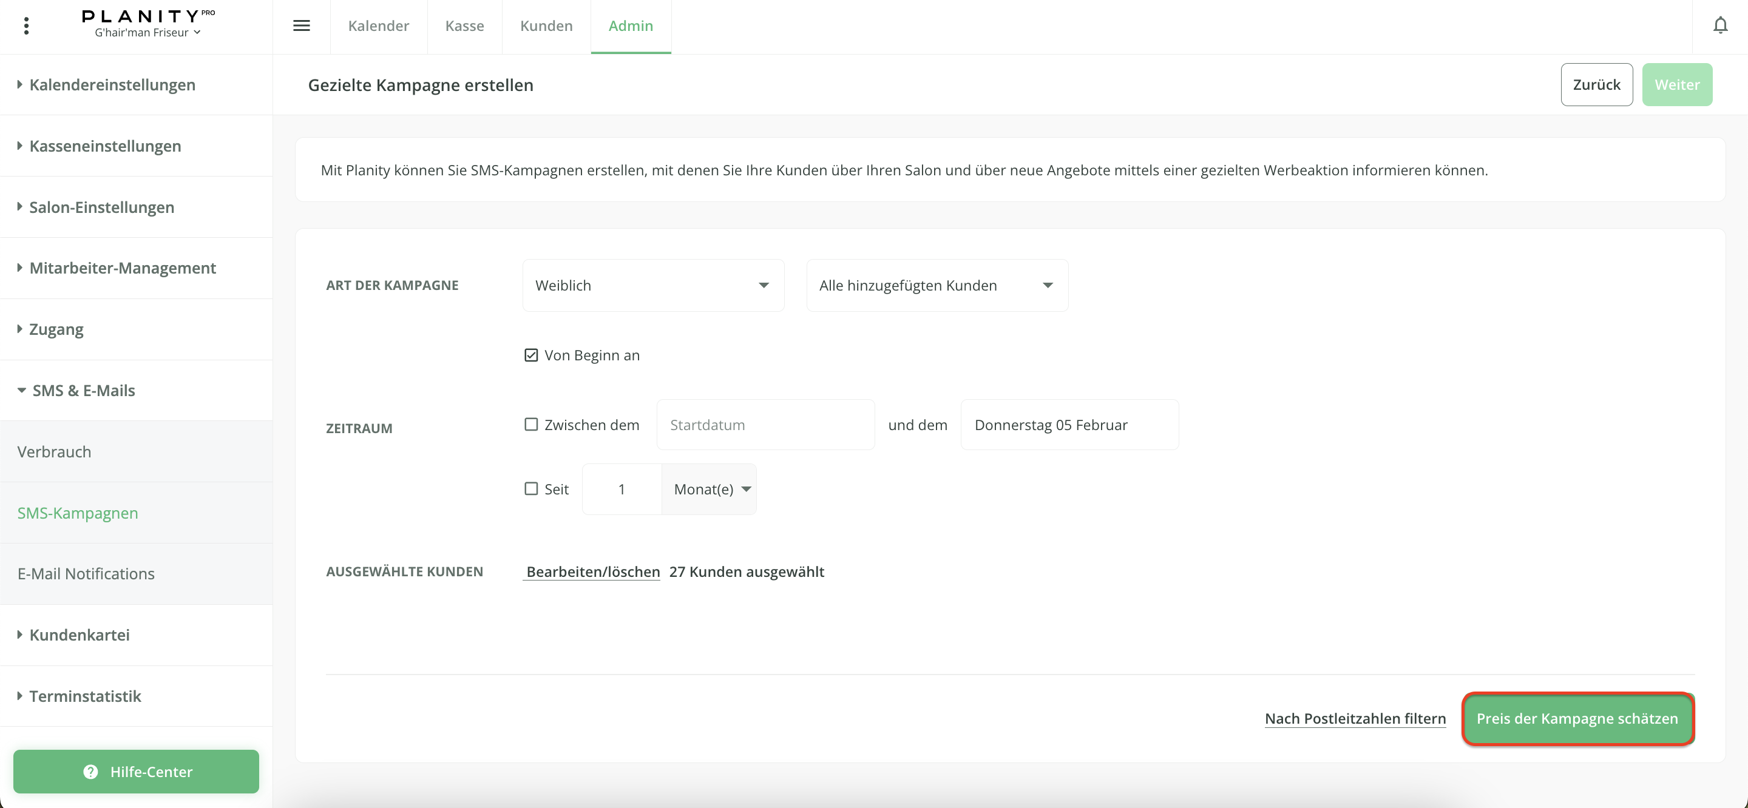Uncheck the Von Beginn an checkbox
Viewport: 1748px width, 808px height.
[x=530, y=355]
